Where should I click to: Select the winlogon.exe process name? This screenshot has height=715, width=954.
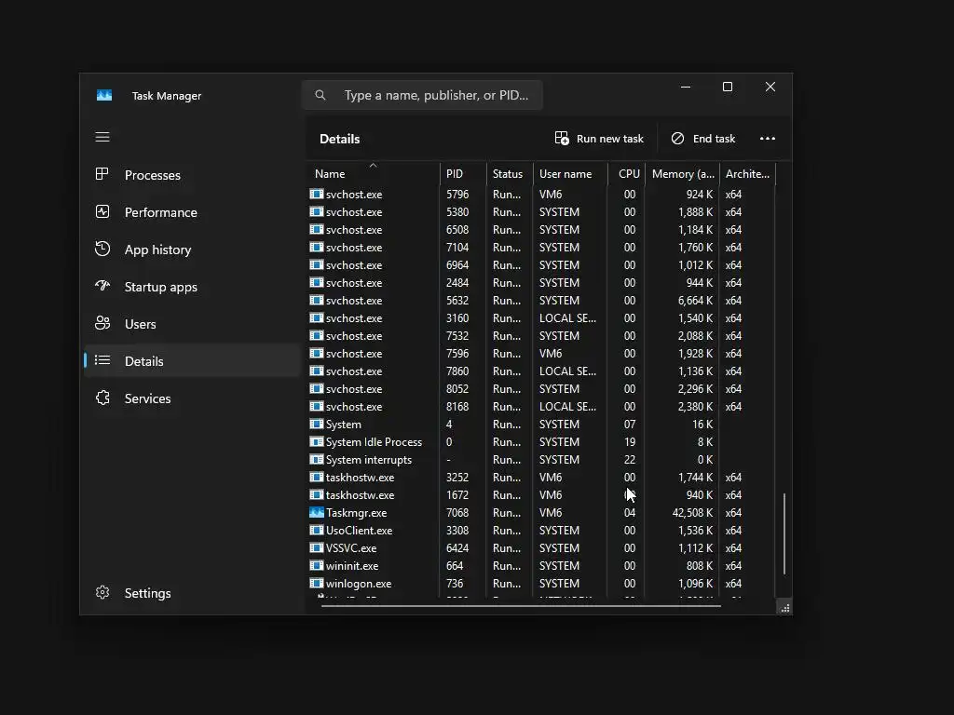359,584
